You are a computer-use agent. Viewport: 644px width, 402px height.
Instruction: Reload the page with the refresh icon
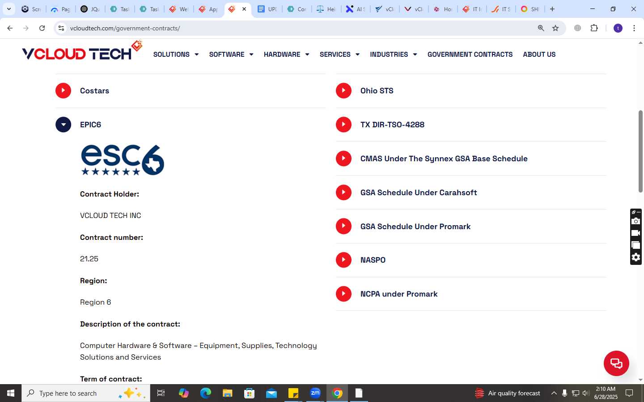coord(42,28)
